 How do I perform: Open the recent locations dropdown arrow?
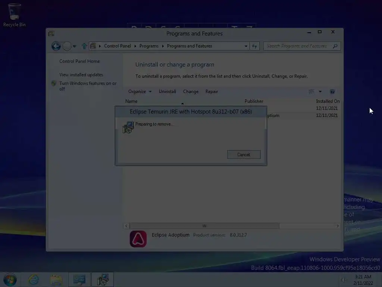tap(75, 46)
